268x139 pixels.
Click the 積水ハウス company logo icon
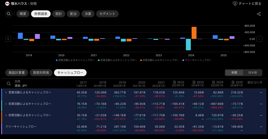(x=7, y=4)
